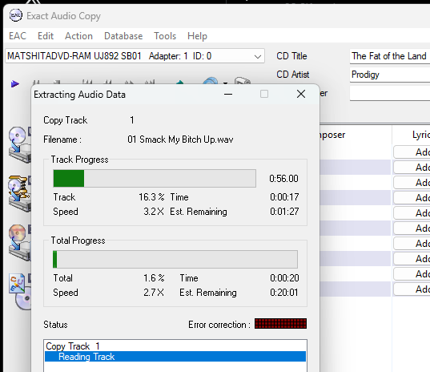430x372 pixels.
Task: Click the red Error correction indicator
Action: point(280,324)
